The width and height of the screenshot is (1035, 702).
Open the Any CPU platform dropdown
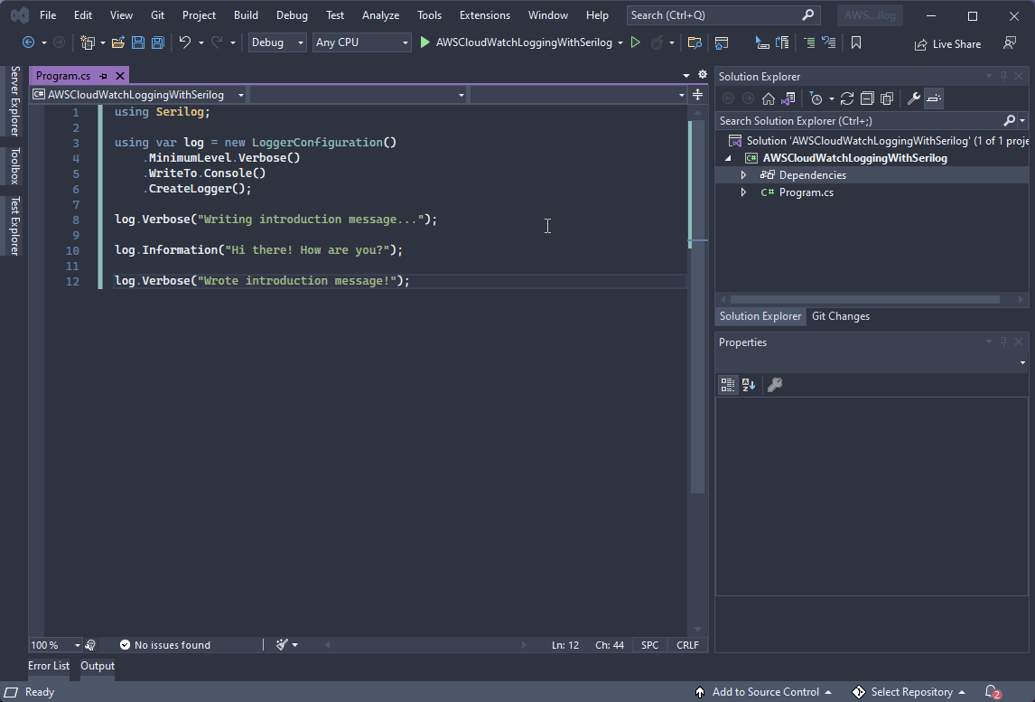361,42
